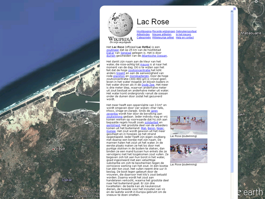
Task: Click the Move joystick control
Action: 256,25
